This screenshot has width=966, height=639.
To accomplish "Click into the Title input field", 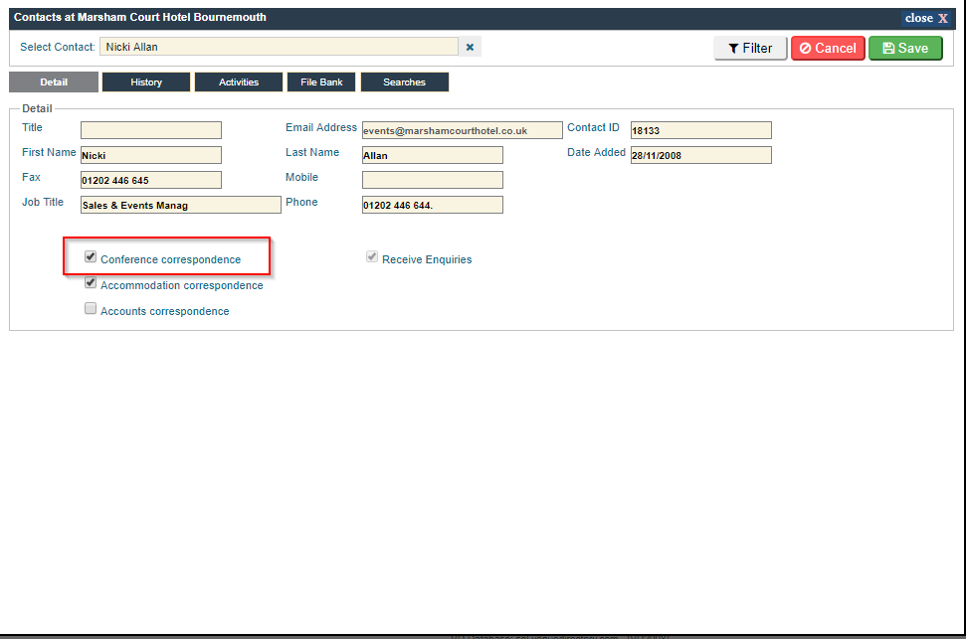I will [x=151, y=130].
